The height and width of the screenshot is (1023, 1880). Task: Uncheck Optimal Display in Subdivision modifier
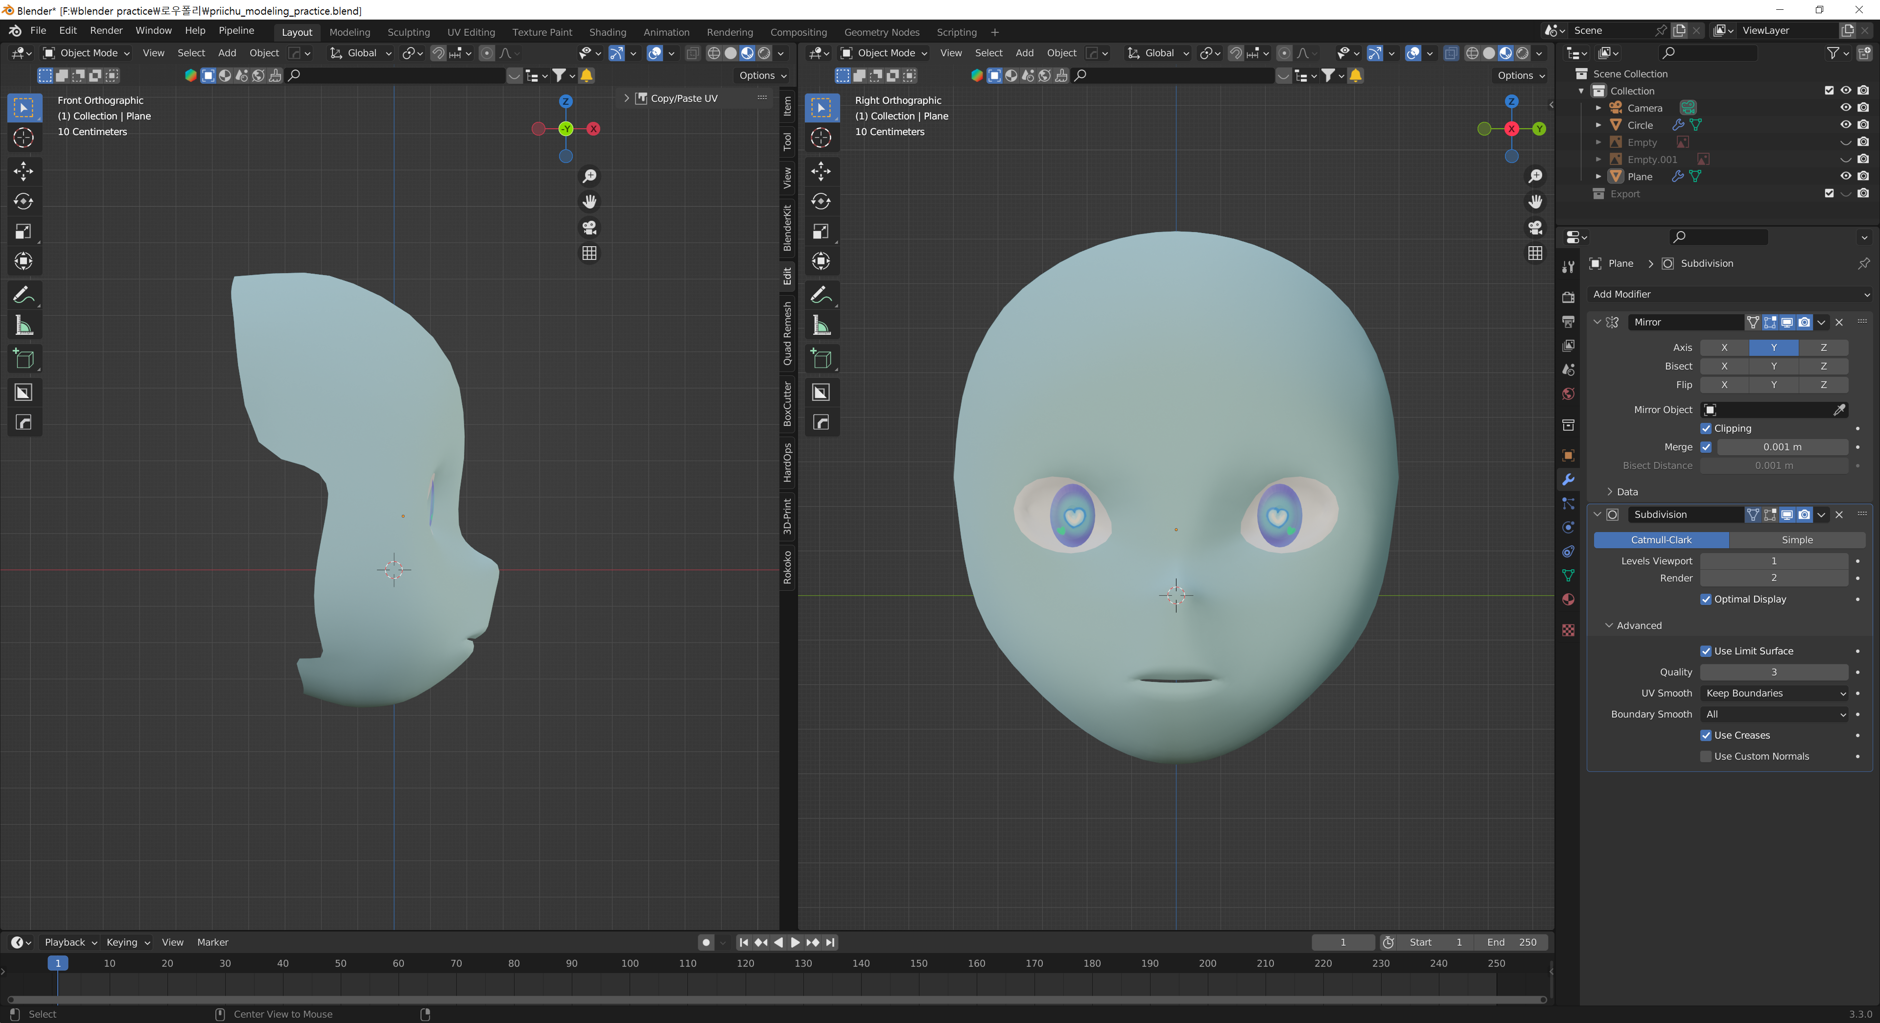tap(1706, 599)
